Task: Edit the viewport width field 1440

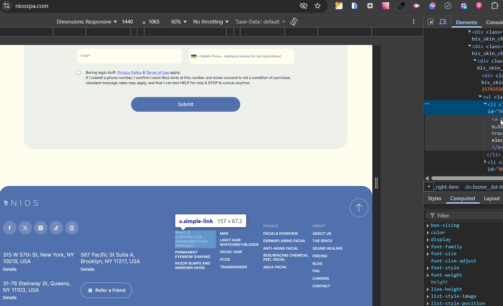Action: [x=127, y=21]
